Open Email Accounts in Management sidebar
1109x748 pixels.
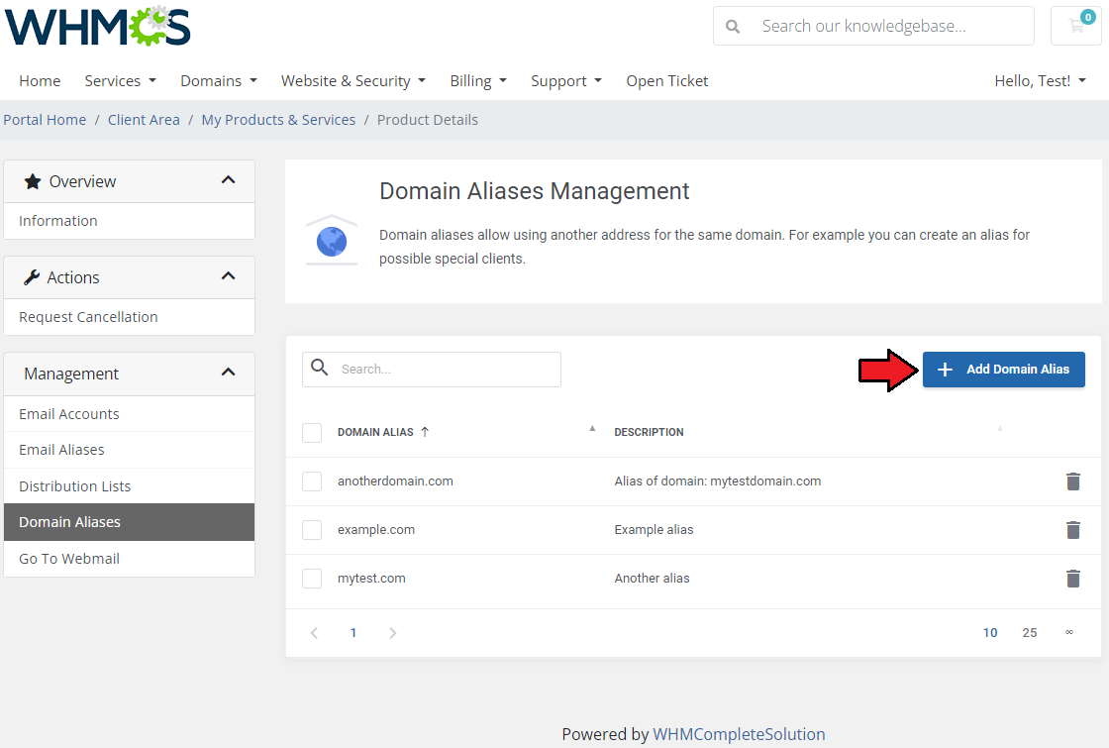pyautogui.click(x=130, y=414)
